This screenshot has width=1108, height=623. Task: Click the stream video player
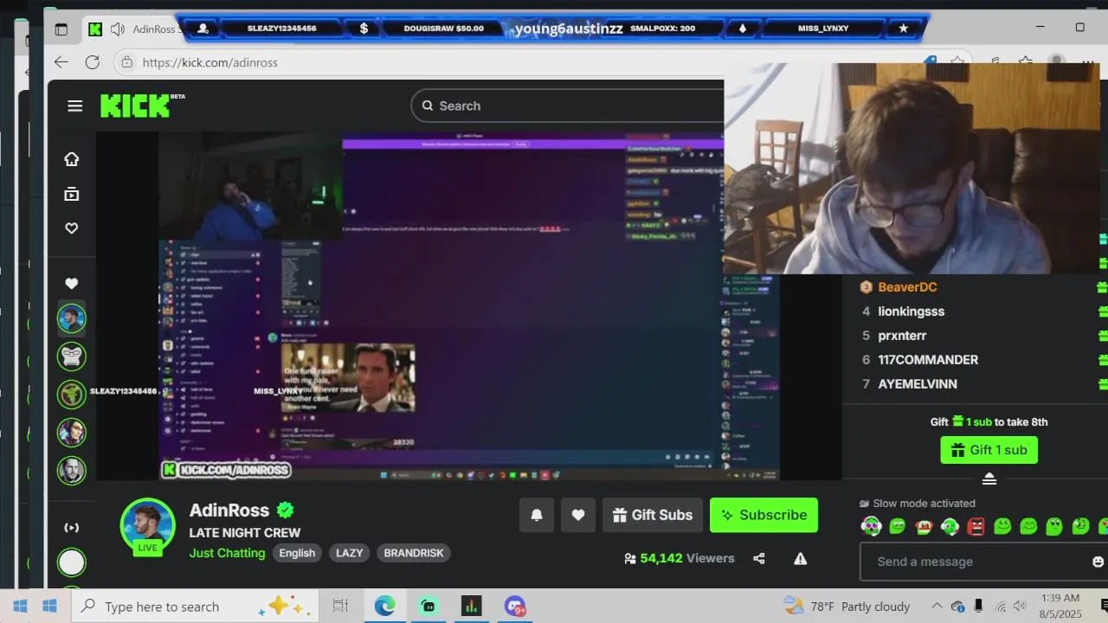[x=468, y=306]
